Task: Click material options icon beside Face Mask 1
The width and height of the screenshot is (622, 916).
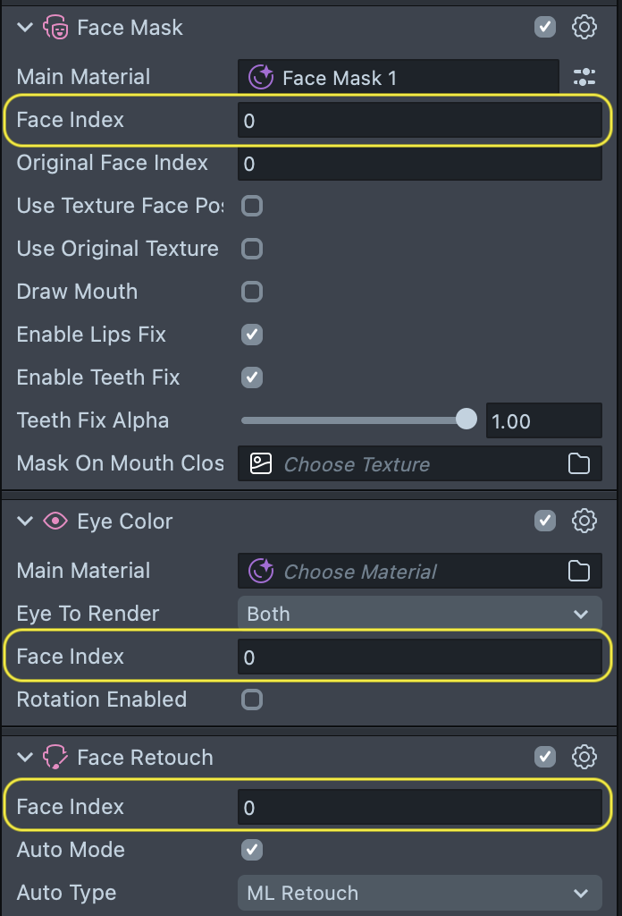Action: click(x=584, y=77)
